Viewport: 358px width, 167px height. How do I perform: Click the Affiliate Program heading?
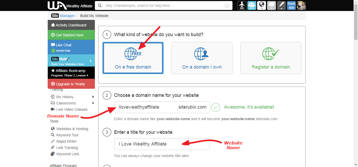[63, 165]
